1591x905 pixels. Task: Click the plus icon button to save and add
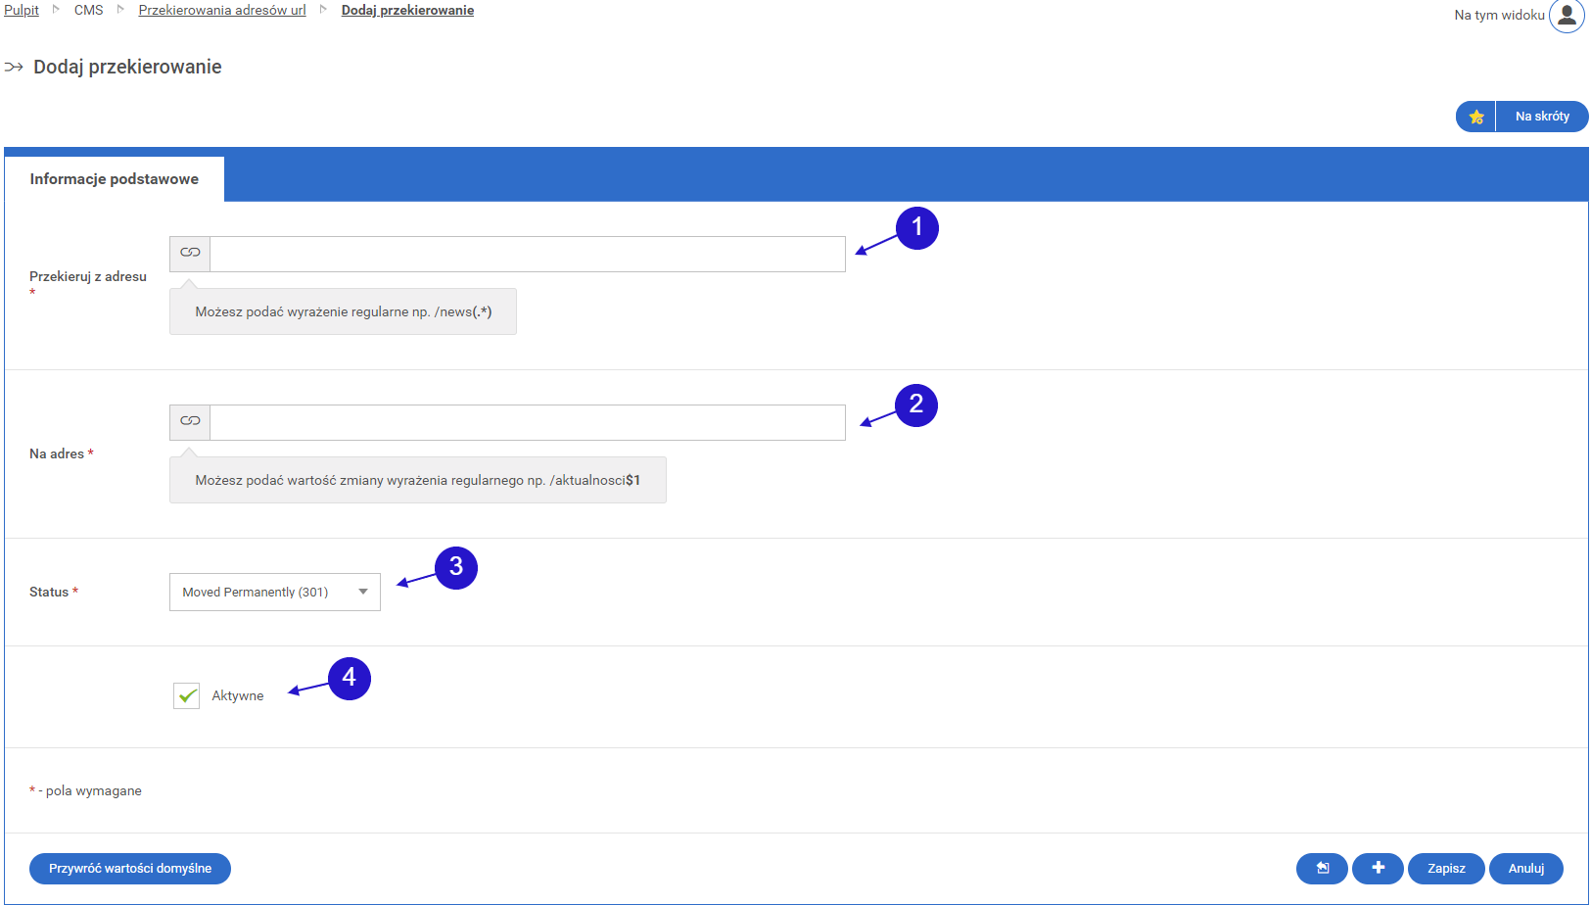tap(1378, 869)
